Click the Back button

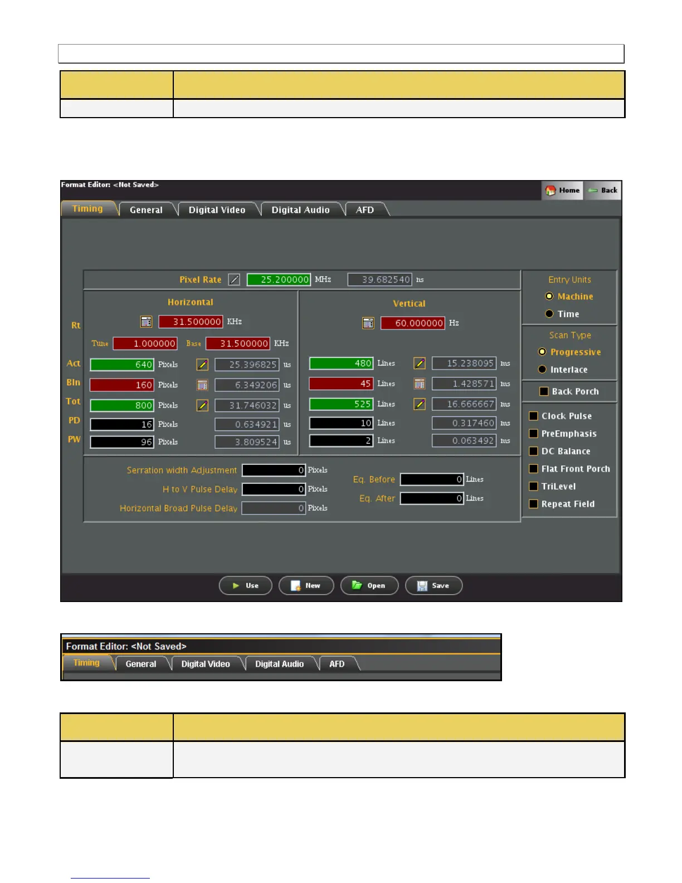click(x=603, y=190)
